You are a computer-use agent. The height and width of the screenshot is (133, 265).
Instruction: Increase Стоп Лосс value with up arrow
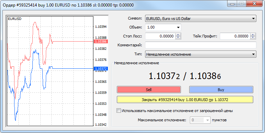click(178, 35)
